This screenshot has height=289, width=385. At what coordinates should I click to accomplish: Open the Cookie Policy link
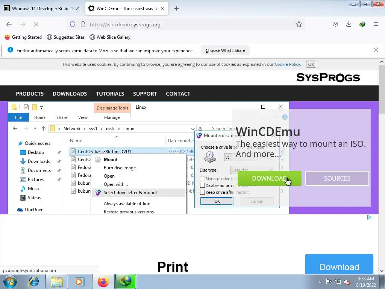point(287,64)
